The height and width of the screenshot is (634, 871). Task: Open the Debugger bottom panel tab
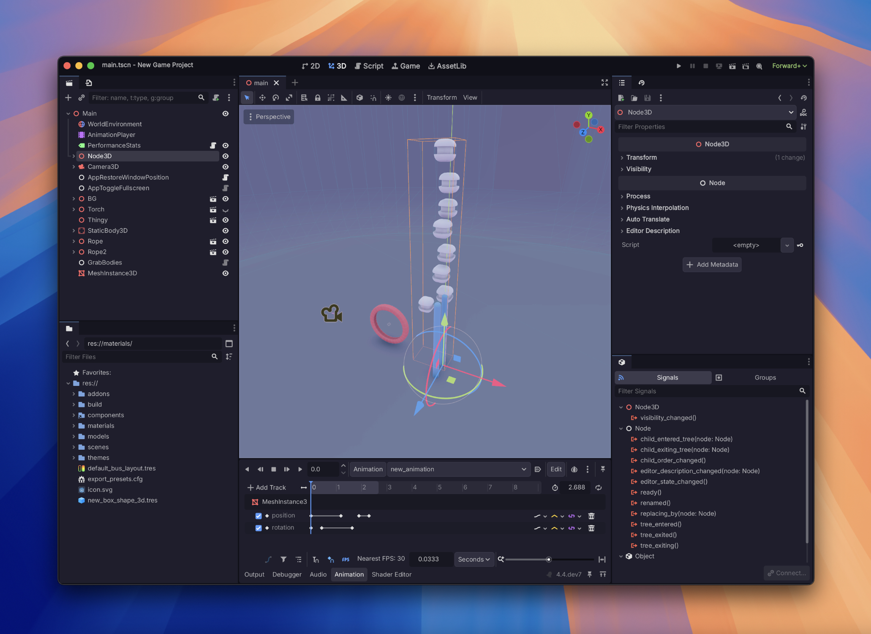287,574
